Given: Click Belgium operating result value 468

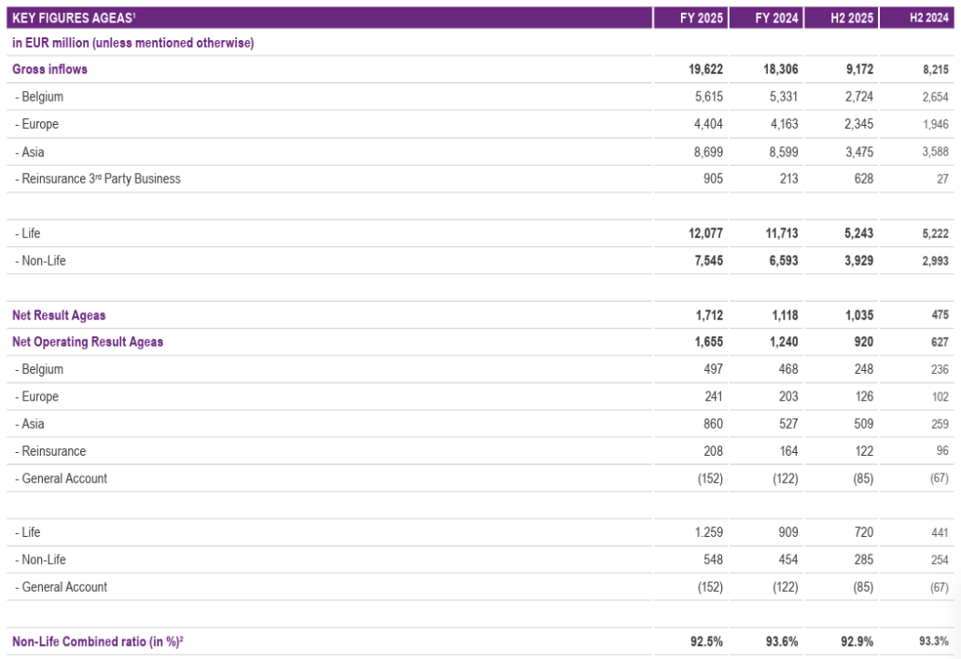Looking at the screenshot, I should [x=788, y=369].
